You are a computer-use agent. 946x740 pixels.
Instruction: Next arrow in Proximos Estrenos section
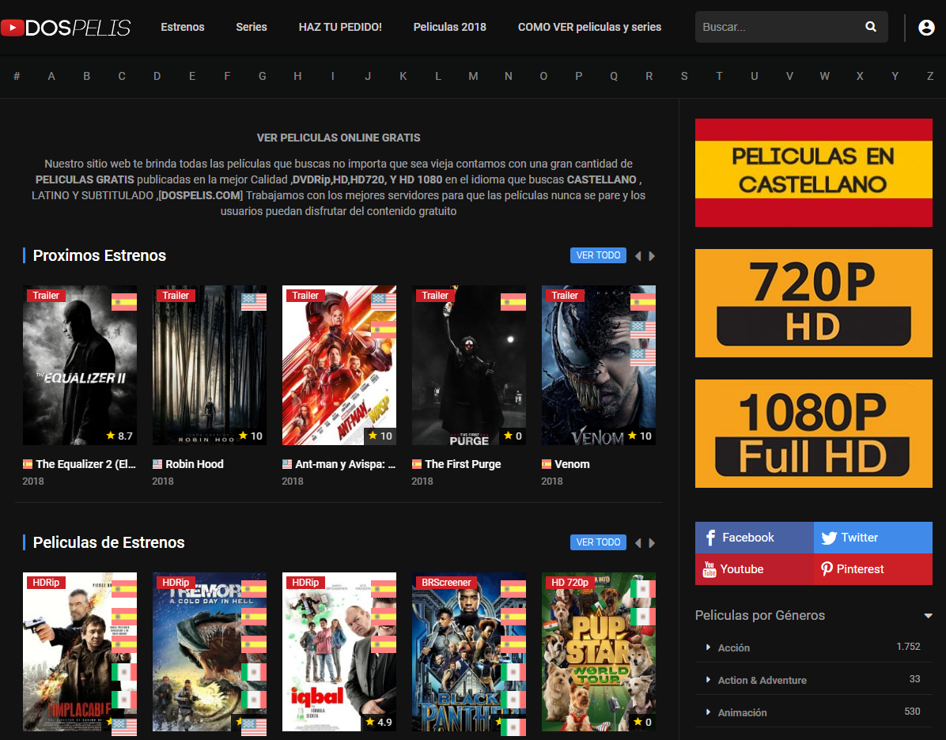point(652,255)
